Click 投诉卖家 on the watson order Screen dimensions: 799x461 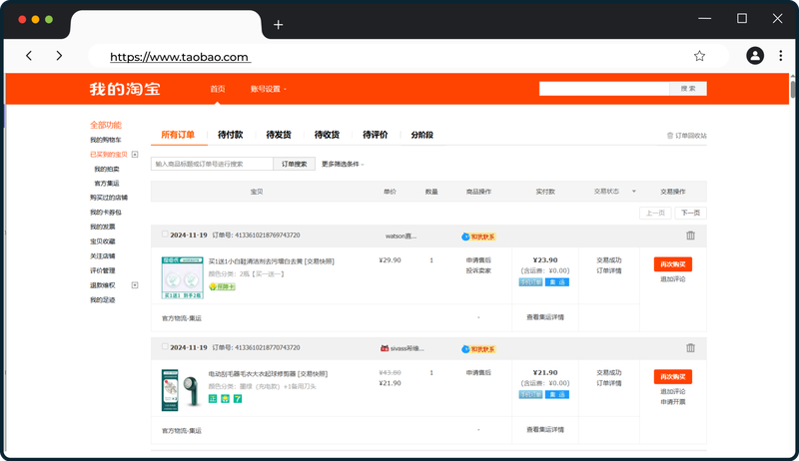pos(478,270)
